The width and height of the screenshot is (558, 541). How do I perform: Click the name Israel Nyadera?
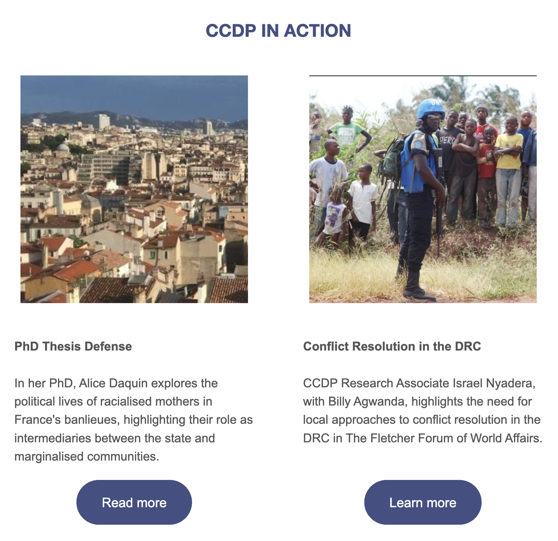pos(494,383)
